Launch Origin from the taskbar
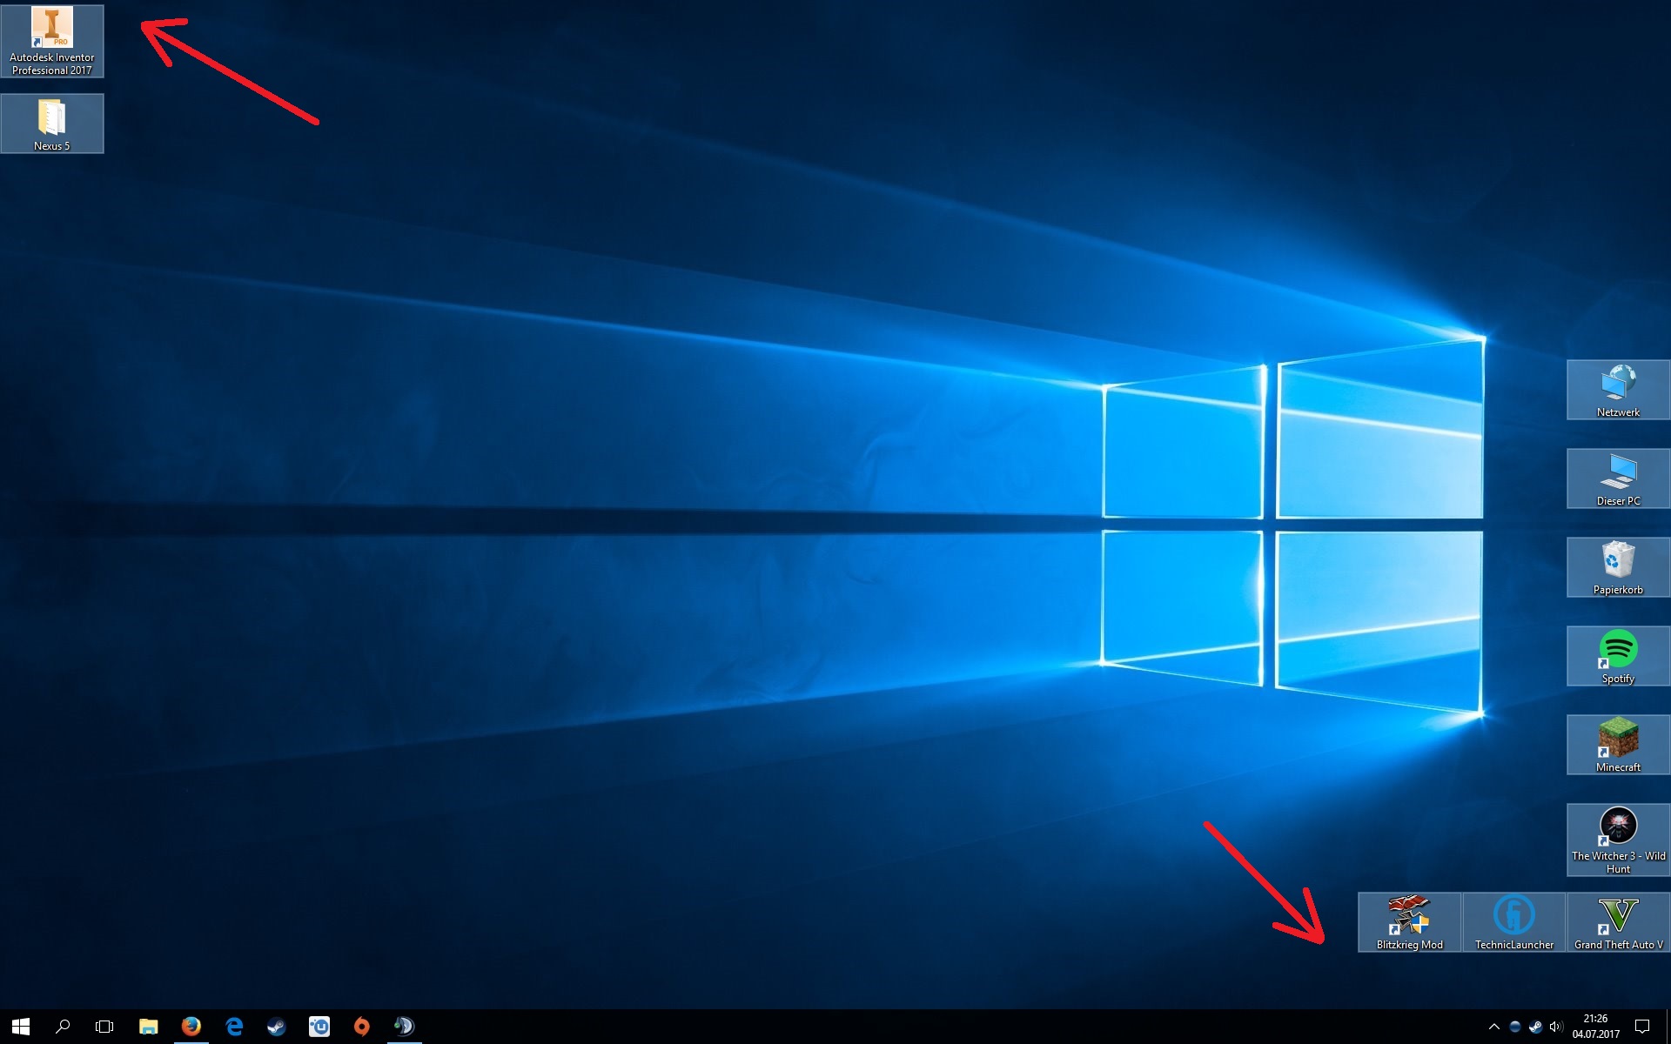Image resolution: width=1671 pixels, height=1044 pixels. (x=361, y=1027)
